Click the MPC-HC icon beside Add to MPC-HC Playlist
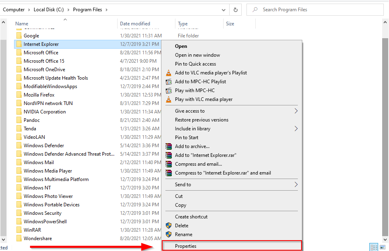This screenshot has height=251, width=389. (169, 82)
